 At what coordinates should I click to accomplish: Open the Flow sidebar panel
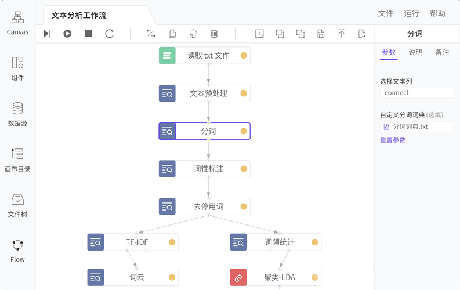17,251
